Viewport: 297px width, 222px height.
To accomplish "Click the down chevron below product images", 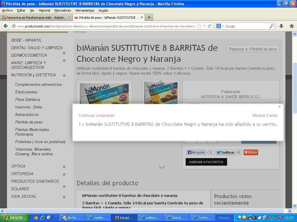I will click(162, 167).
